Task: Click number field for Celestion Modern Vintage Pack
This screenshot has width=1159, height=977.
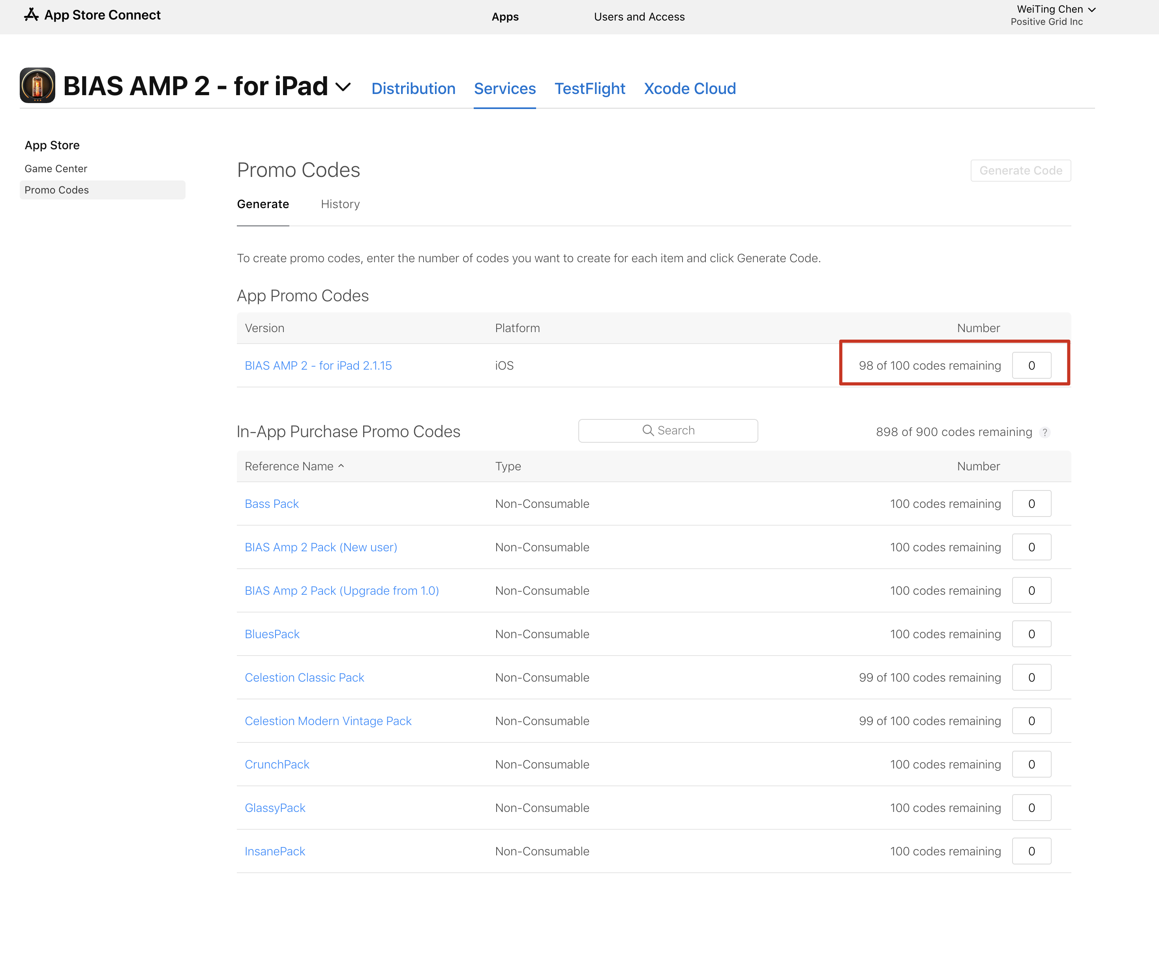Action: pos(1032,721)
